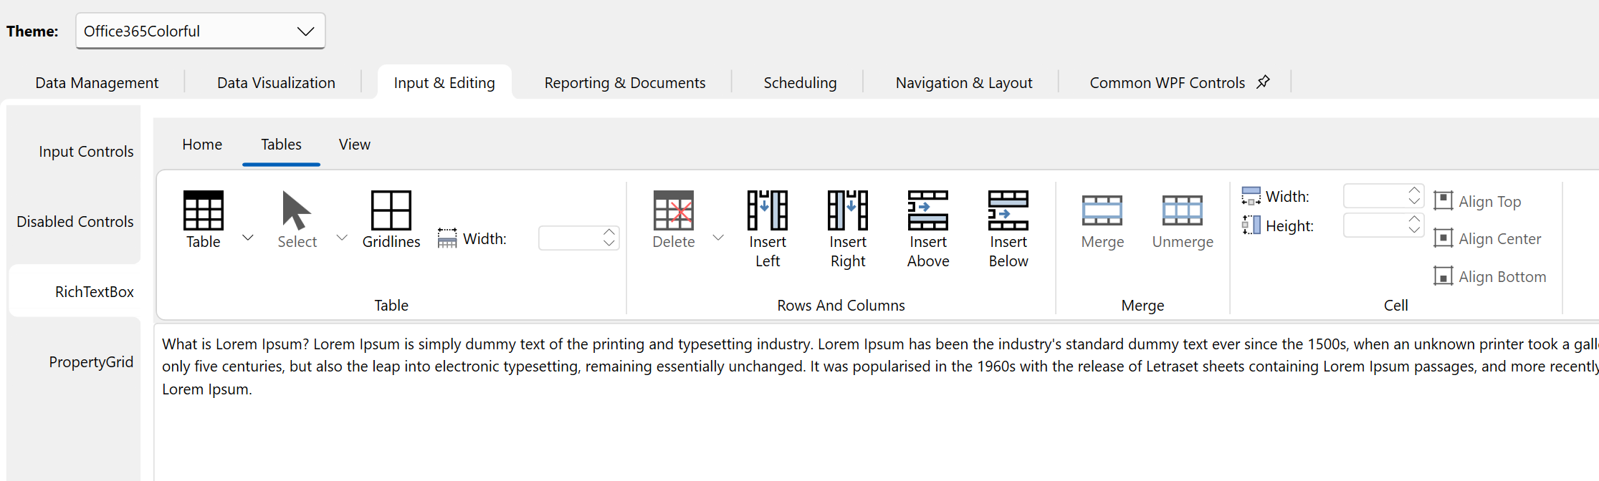Open the Data Visualization tab
Viewport: 1599px width, 481px height.
tap(276, 83)
